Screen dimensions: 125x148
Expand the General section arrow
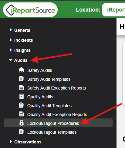pyautogui.click(x=11, y=30)
